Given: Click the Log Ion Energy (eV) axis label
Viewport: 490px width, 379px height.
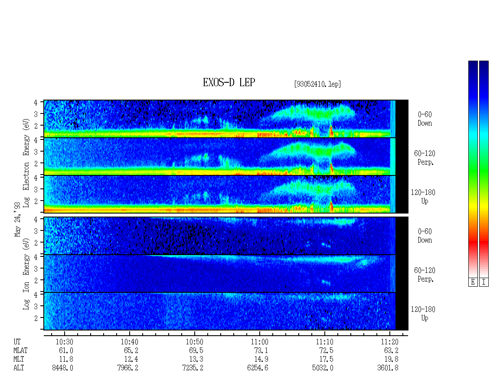Looking at the screenshot, I should tap(26, 274).
